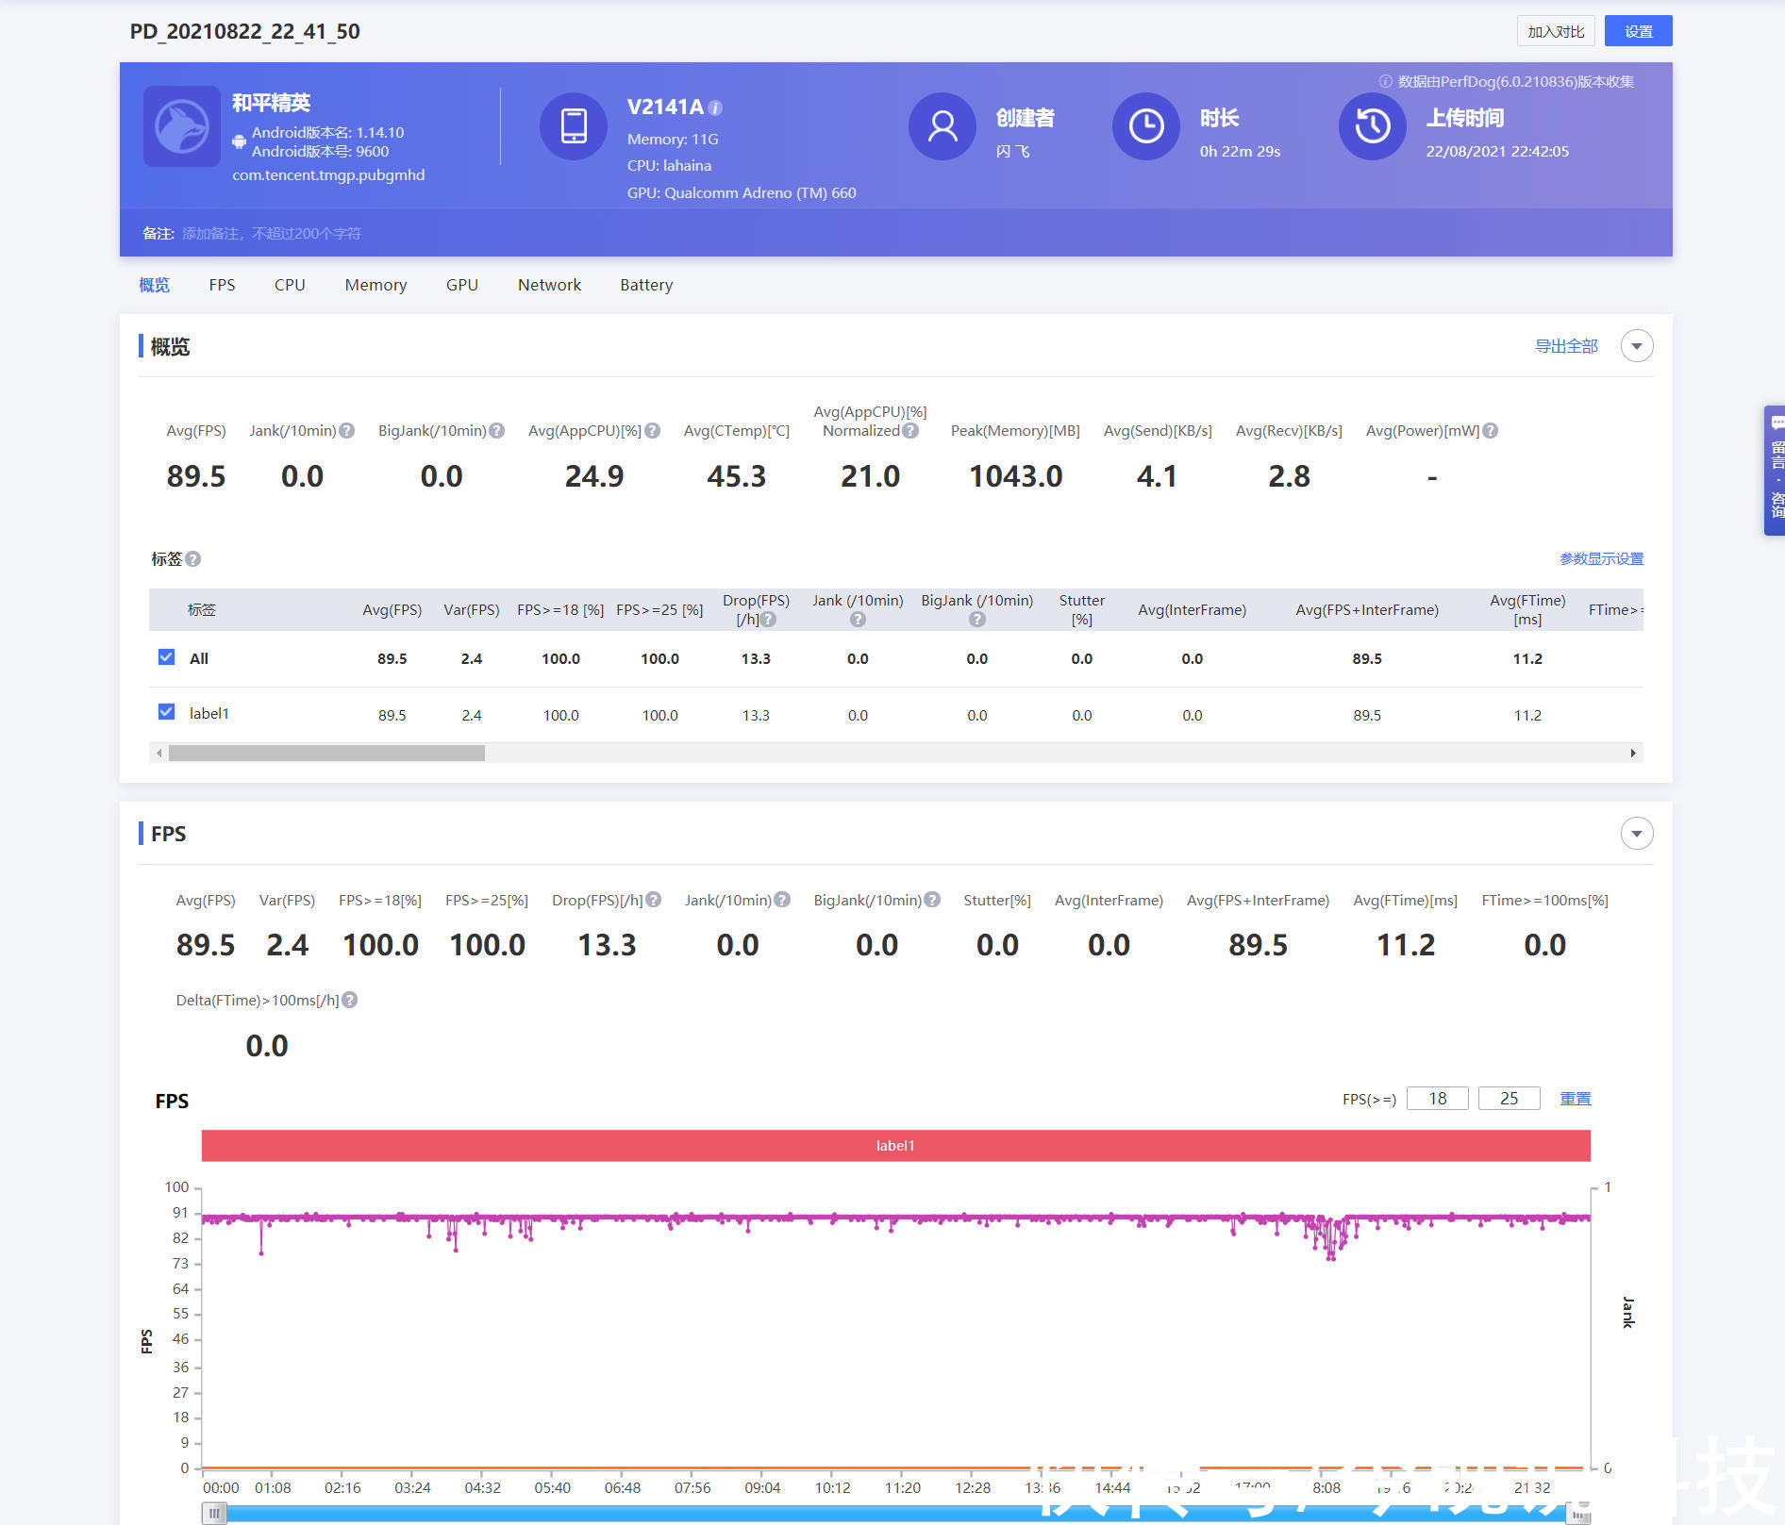Image resolution: width=1785 pixels, height=1525 pixels.
Task: Click the chart range slider left handle
Action: pyautogui.click(x=215, y=1514)
